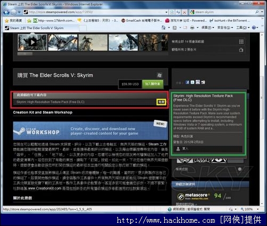Show more favorites bar items chevron
The image size is (267, 226).
(262, 19)
